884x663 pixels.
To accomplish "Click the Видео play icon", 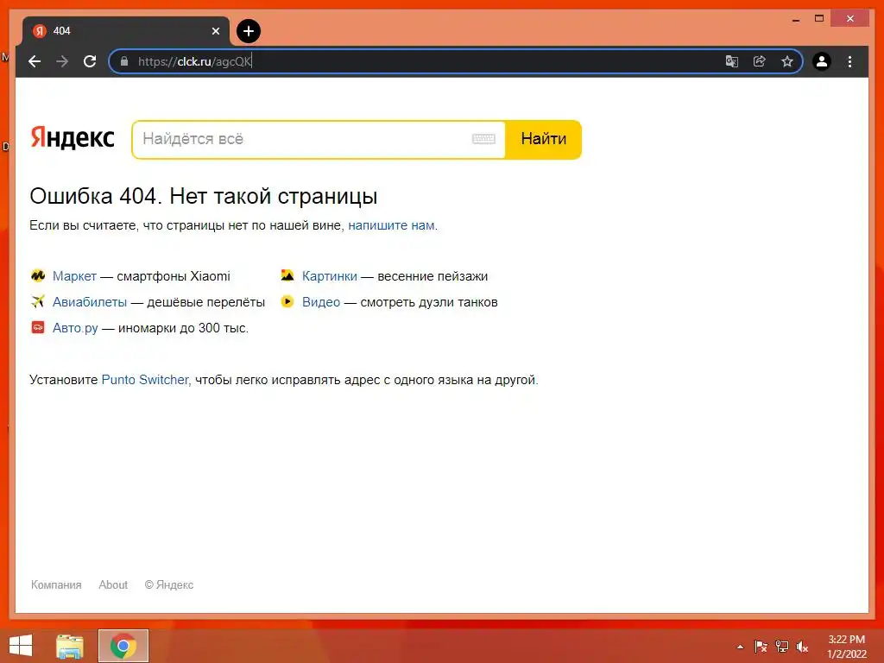I will click(287, 301).
